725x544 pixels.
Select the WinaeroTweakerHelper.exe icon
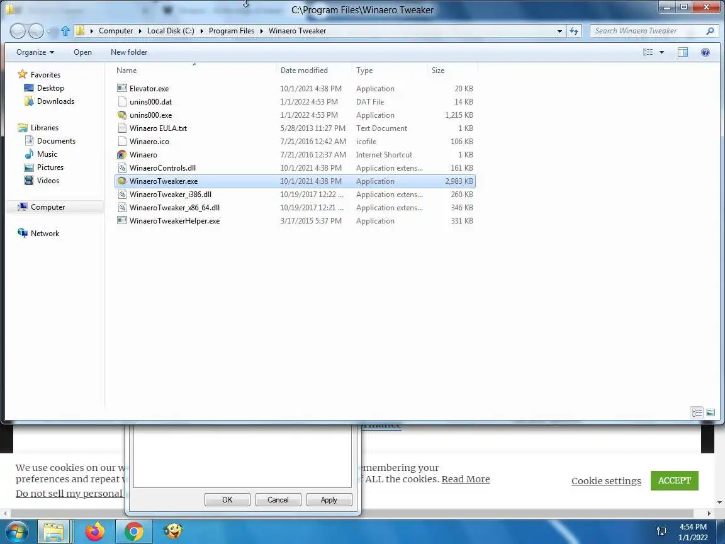(122, 220)
